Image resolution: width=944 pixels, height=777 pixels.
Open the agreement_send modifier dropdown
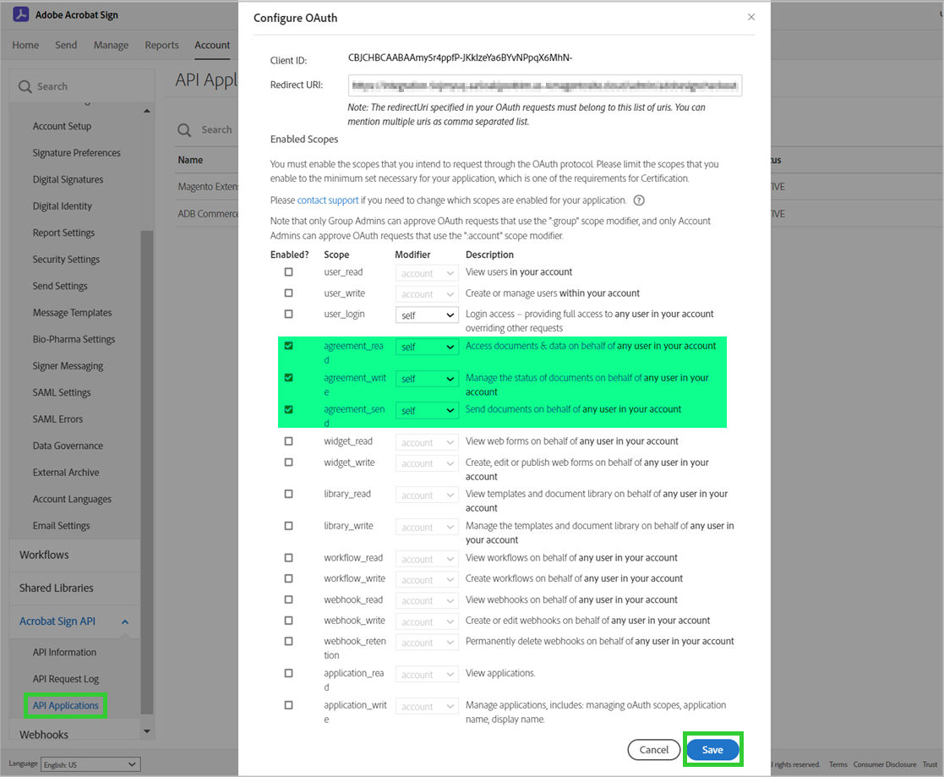click(427, 411)
